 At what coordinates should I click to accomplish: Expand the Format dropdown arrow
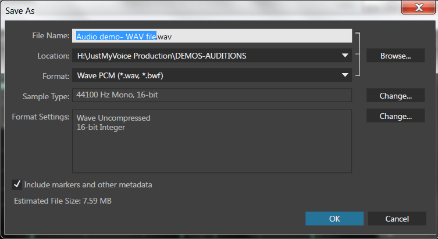click(x=345, y=75)
